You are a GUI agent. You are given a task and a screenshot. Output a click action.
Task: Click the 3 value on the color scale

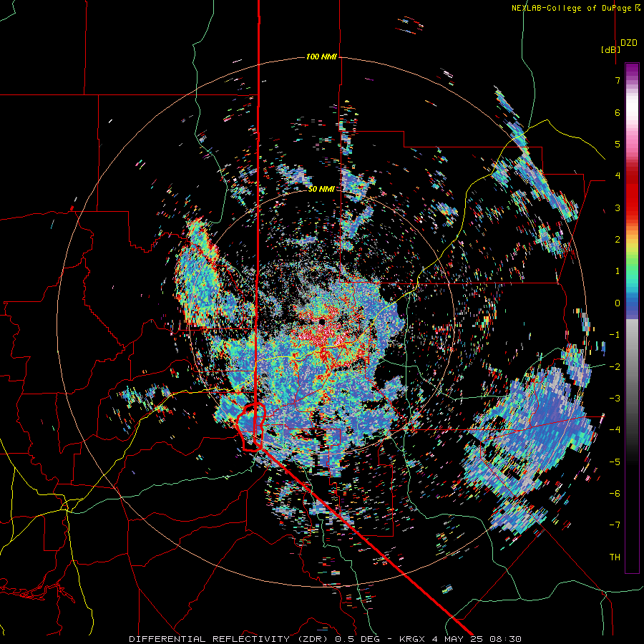pos(618,208)
